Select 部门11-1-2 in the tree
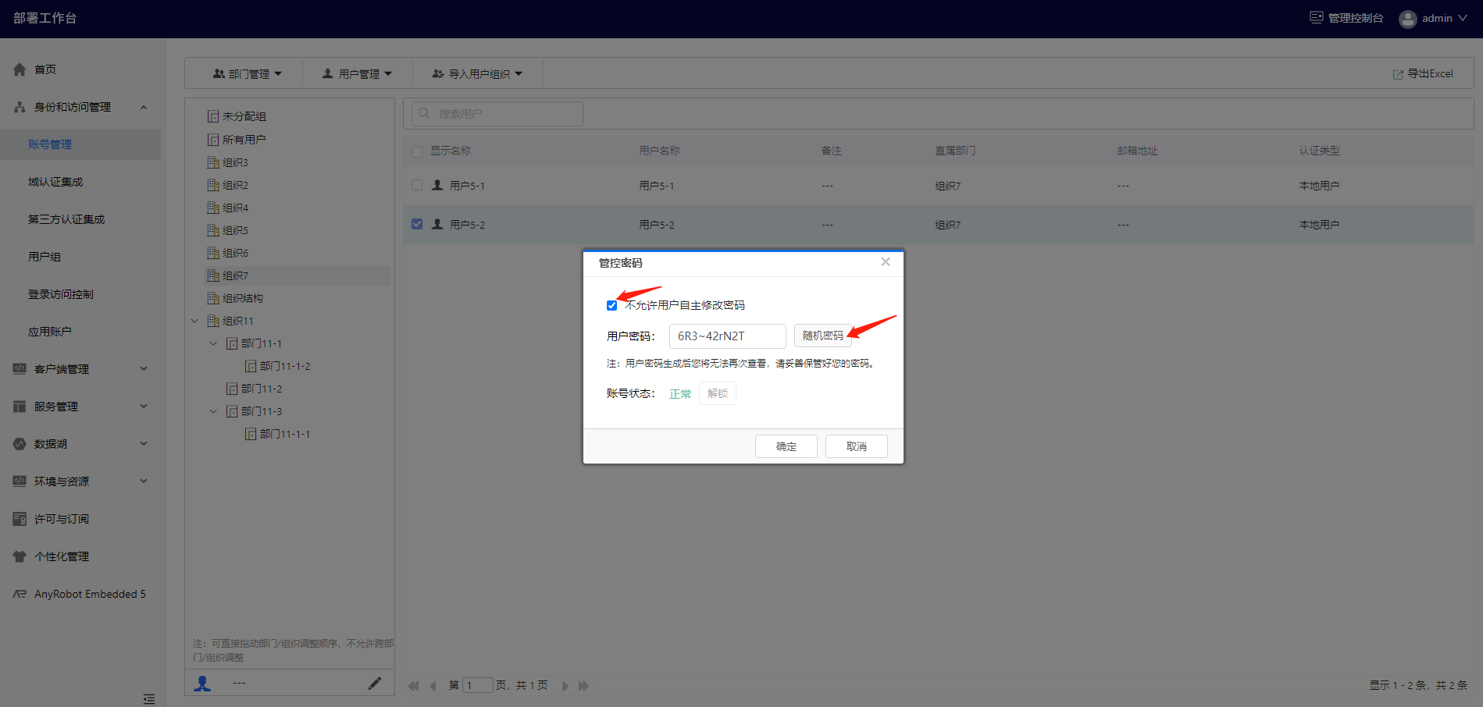Viewport: 1483px width, 707px height. pos(285,366)
